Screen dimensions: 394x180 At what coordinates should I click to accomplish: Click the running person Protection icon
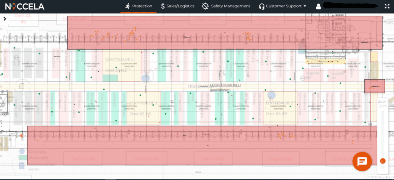click(127, 6)
